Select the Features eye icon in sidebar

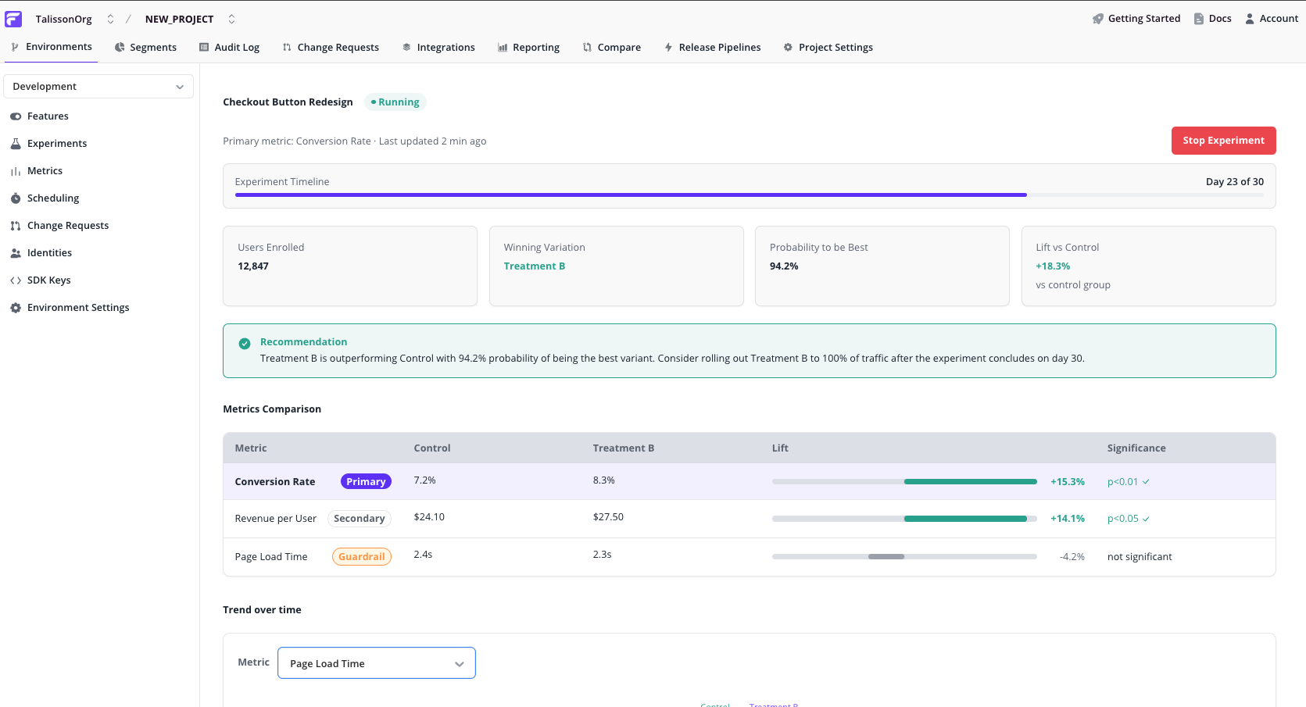tap(15, 116)
